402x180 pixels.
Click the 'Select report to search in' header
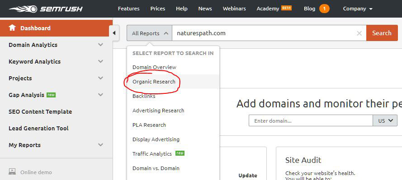pos(173,53)
